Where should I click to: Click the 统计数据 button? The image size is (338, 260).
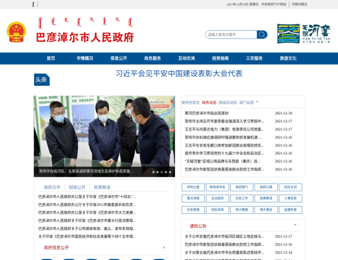[x=242, y=210]
